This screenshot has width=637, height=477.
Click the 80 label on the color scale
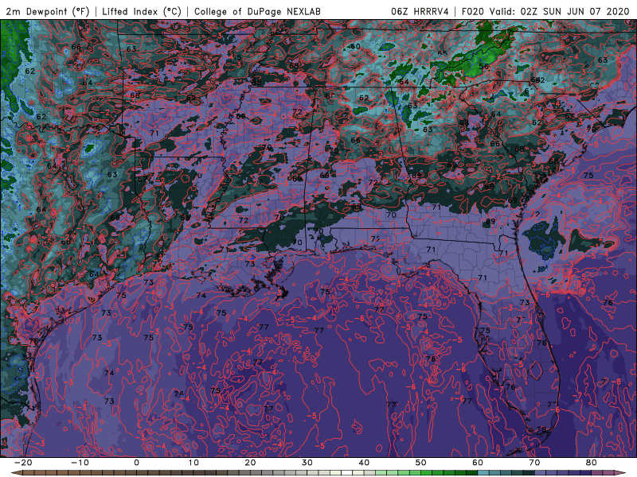click(592, 463)
